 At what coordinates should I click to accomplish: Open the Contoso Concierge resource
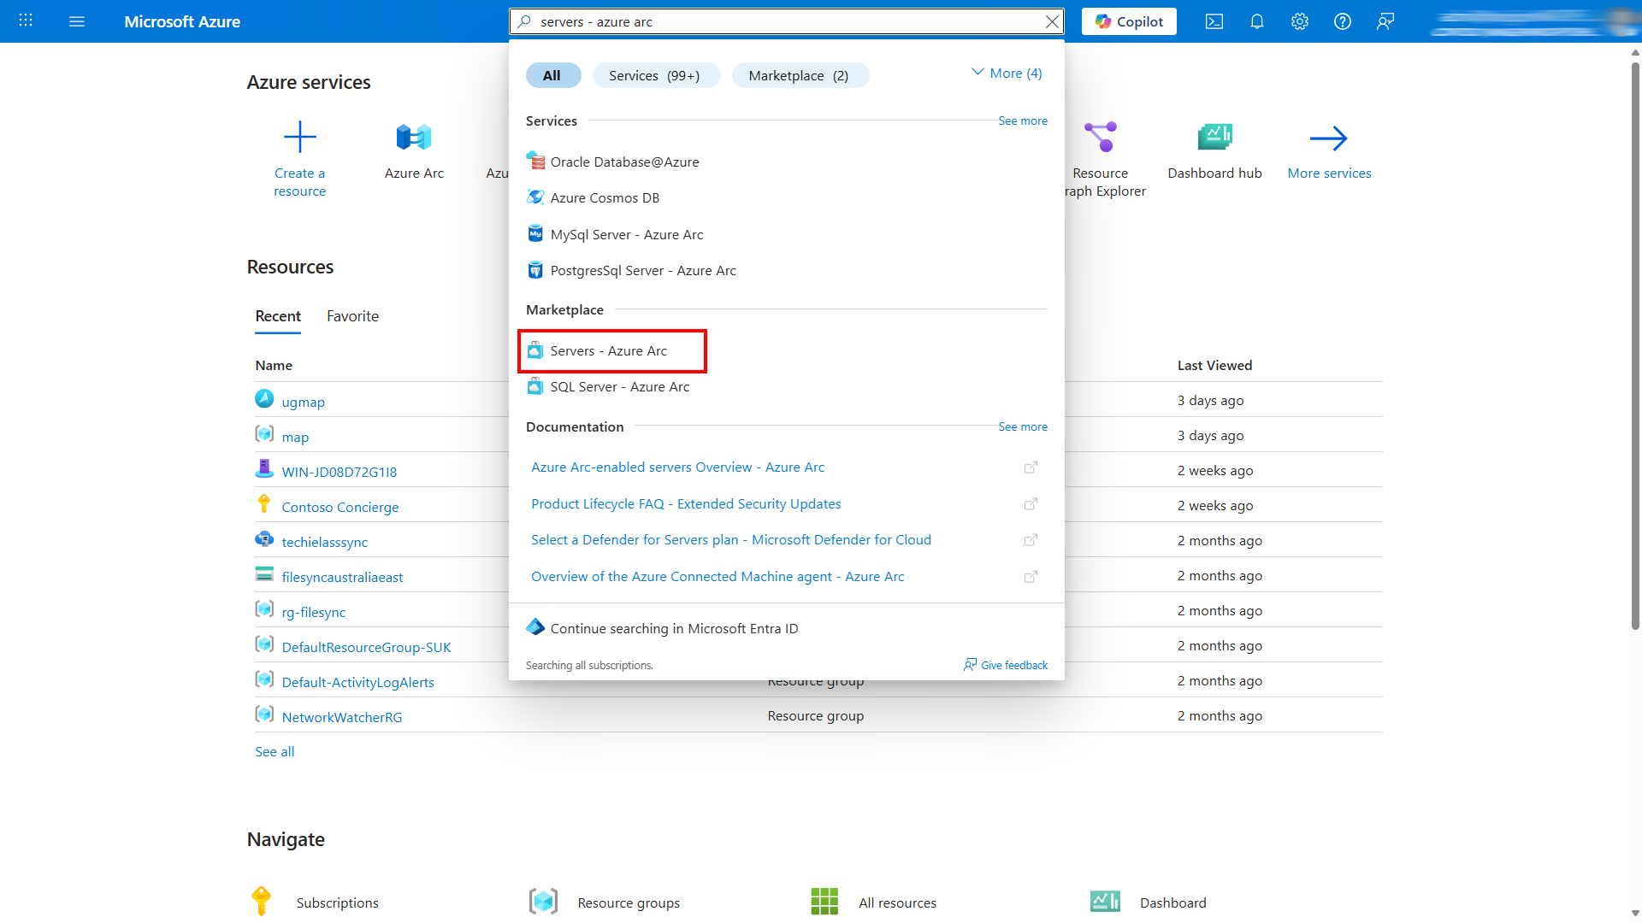point(340,506)
